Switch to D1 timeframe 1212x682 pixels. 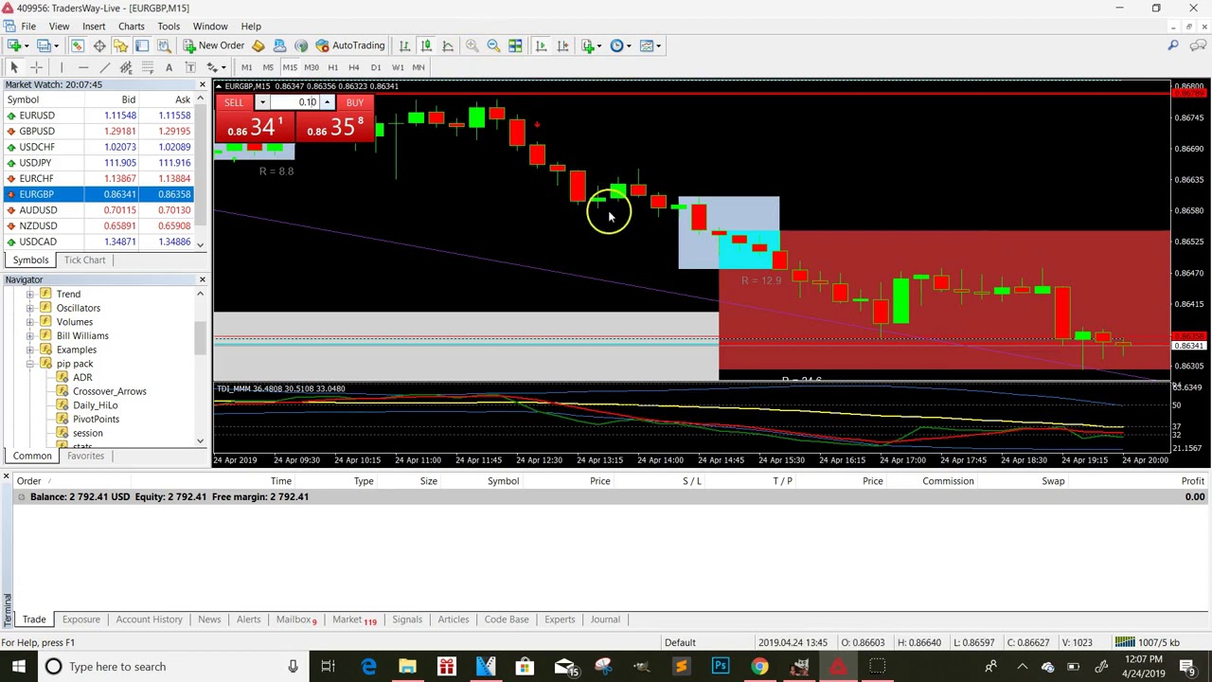[376, 67]
